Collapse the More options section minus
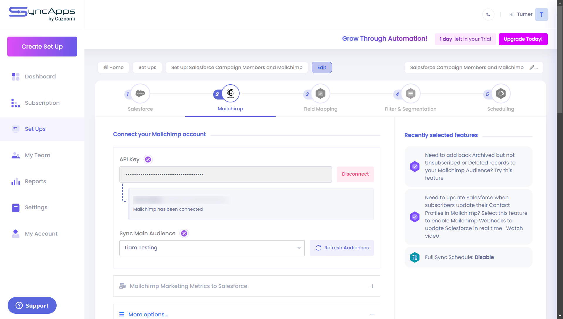The width and height of the screenshot is (563, 319). coord(372,315)
